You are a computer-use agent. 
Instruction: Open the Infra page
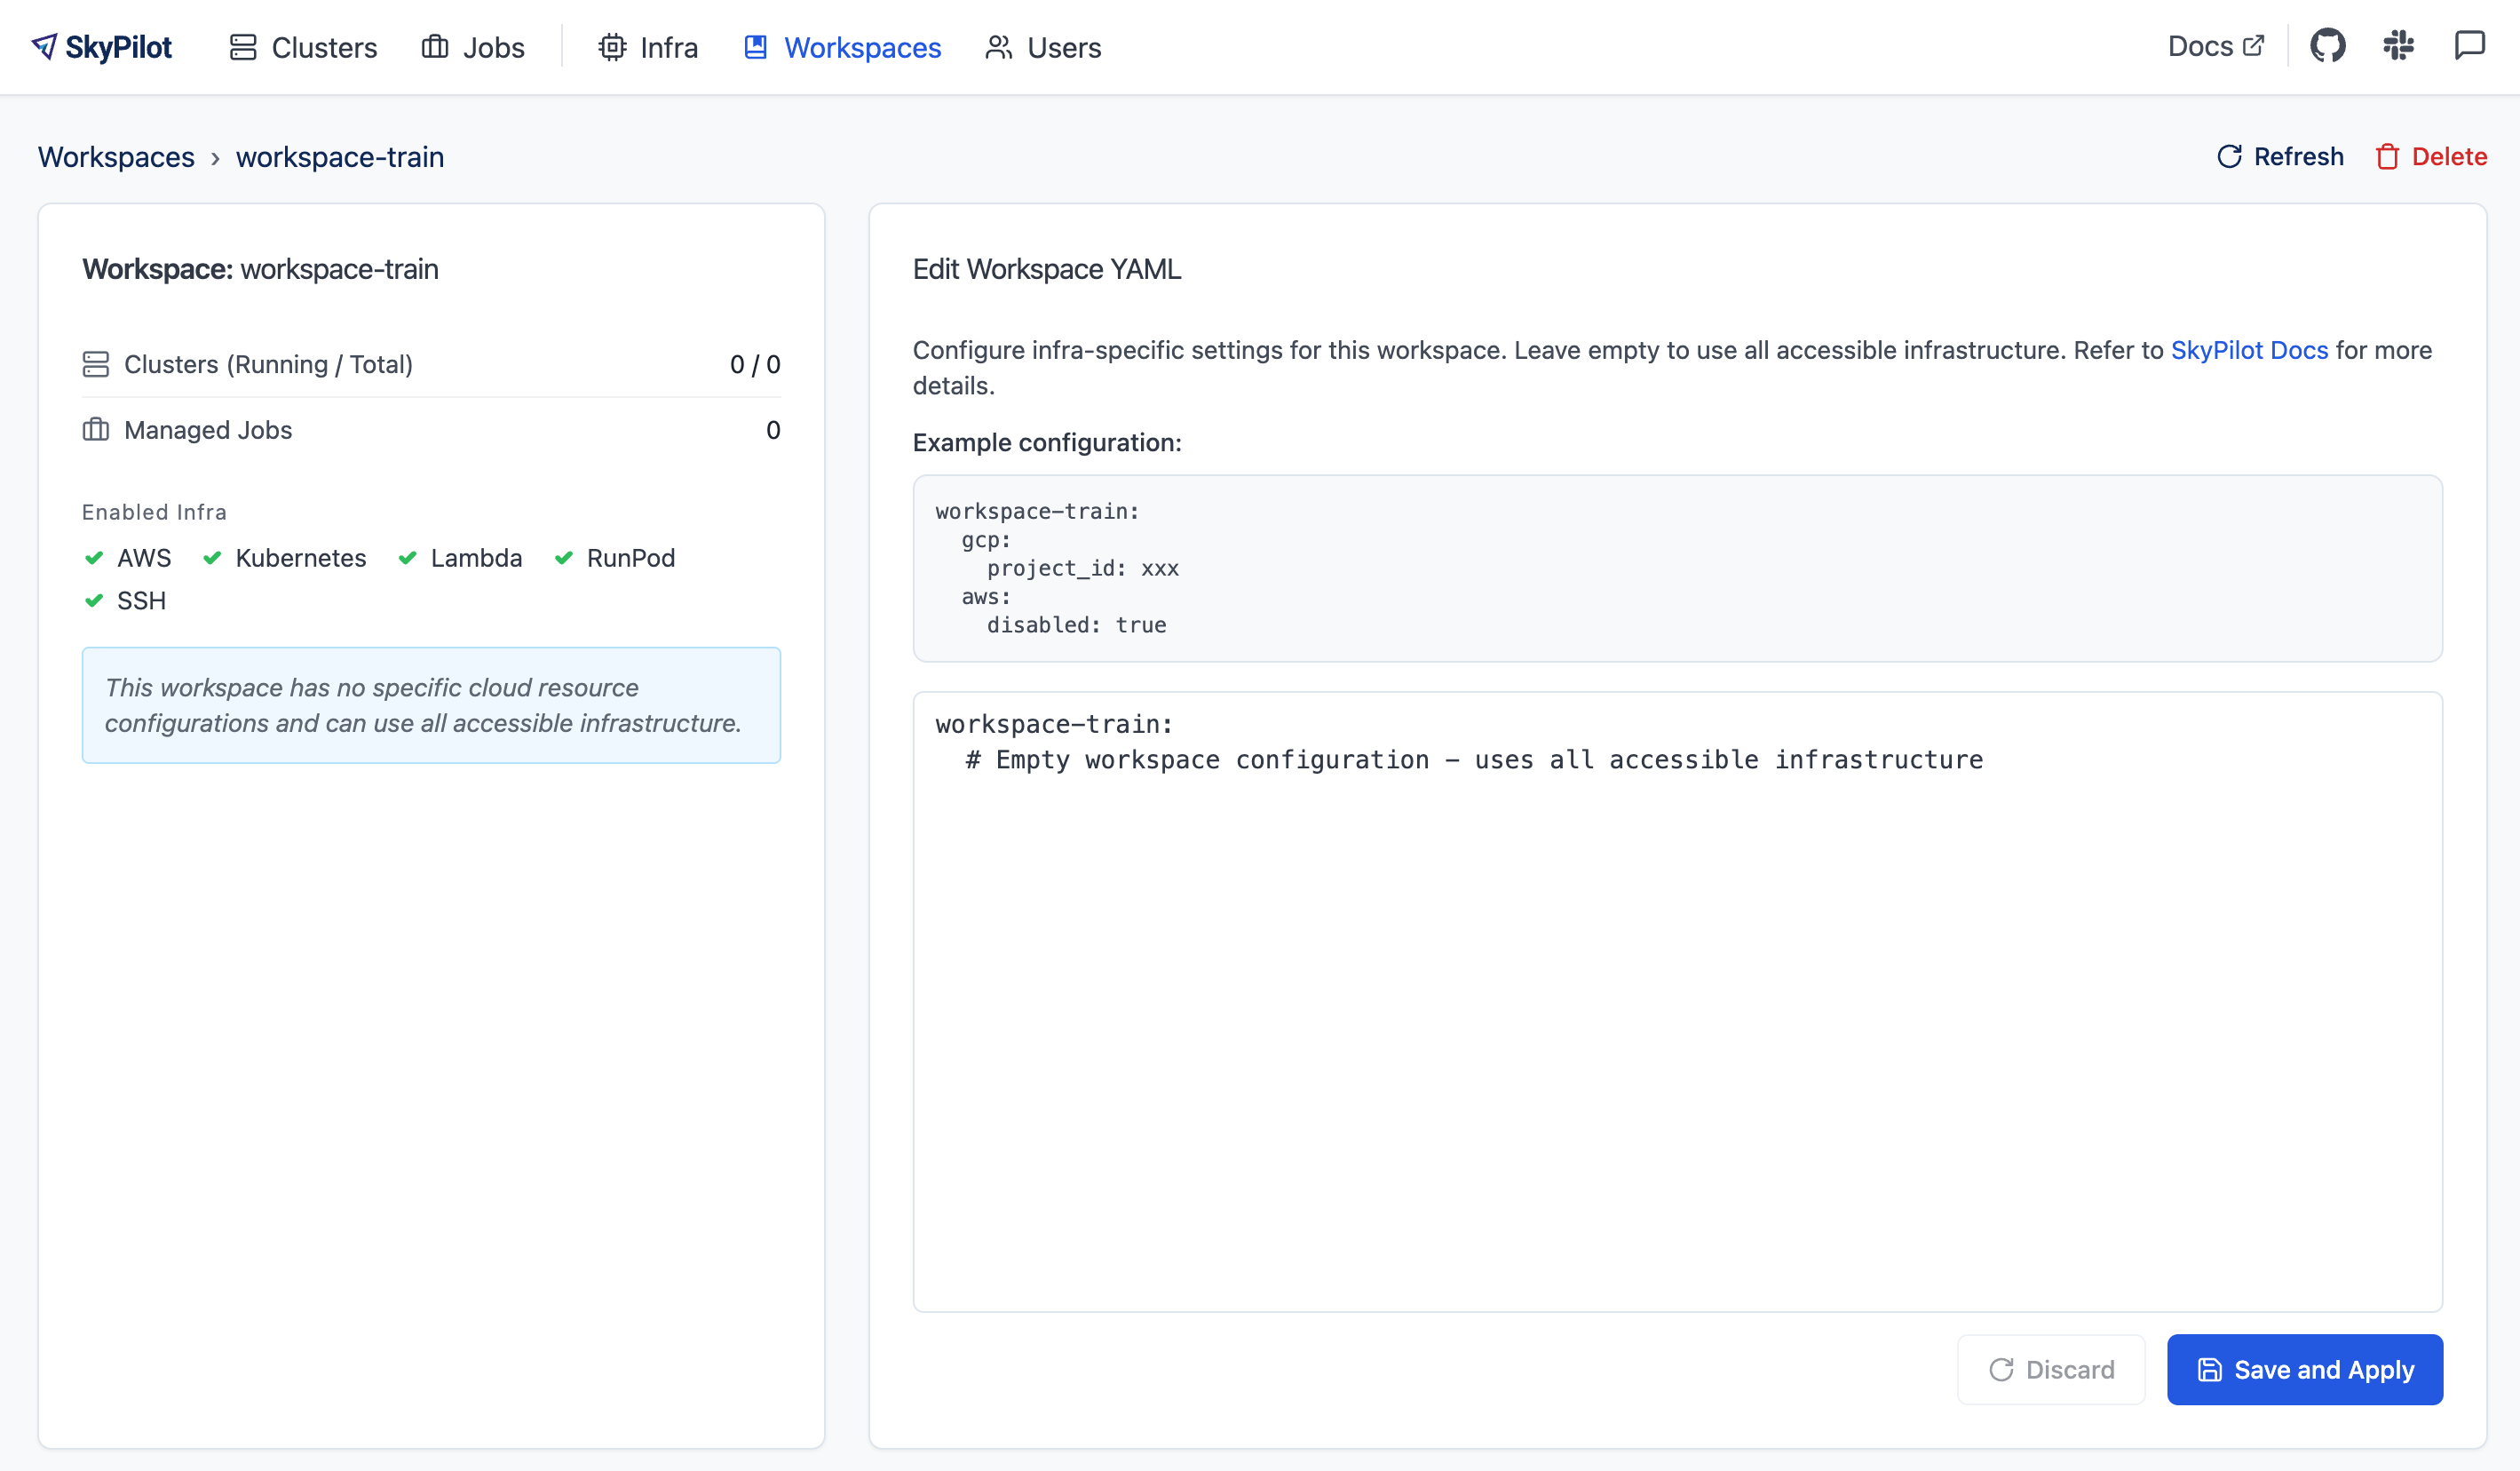coord(648,47)
